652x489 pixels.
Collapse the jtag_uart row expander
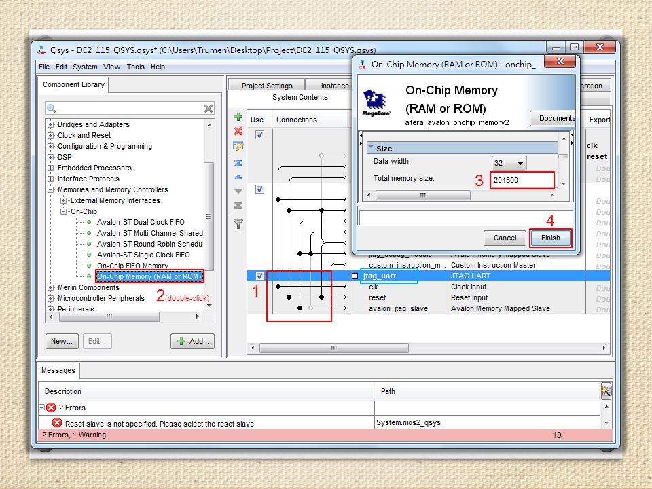click(355, 276)
